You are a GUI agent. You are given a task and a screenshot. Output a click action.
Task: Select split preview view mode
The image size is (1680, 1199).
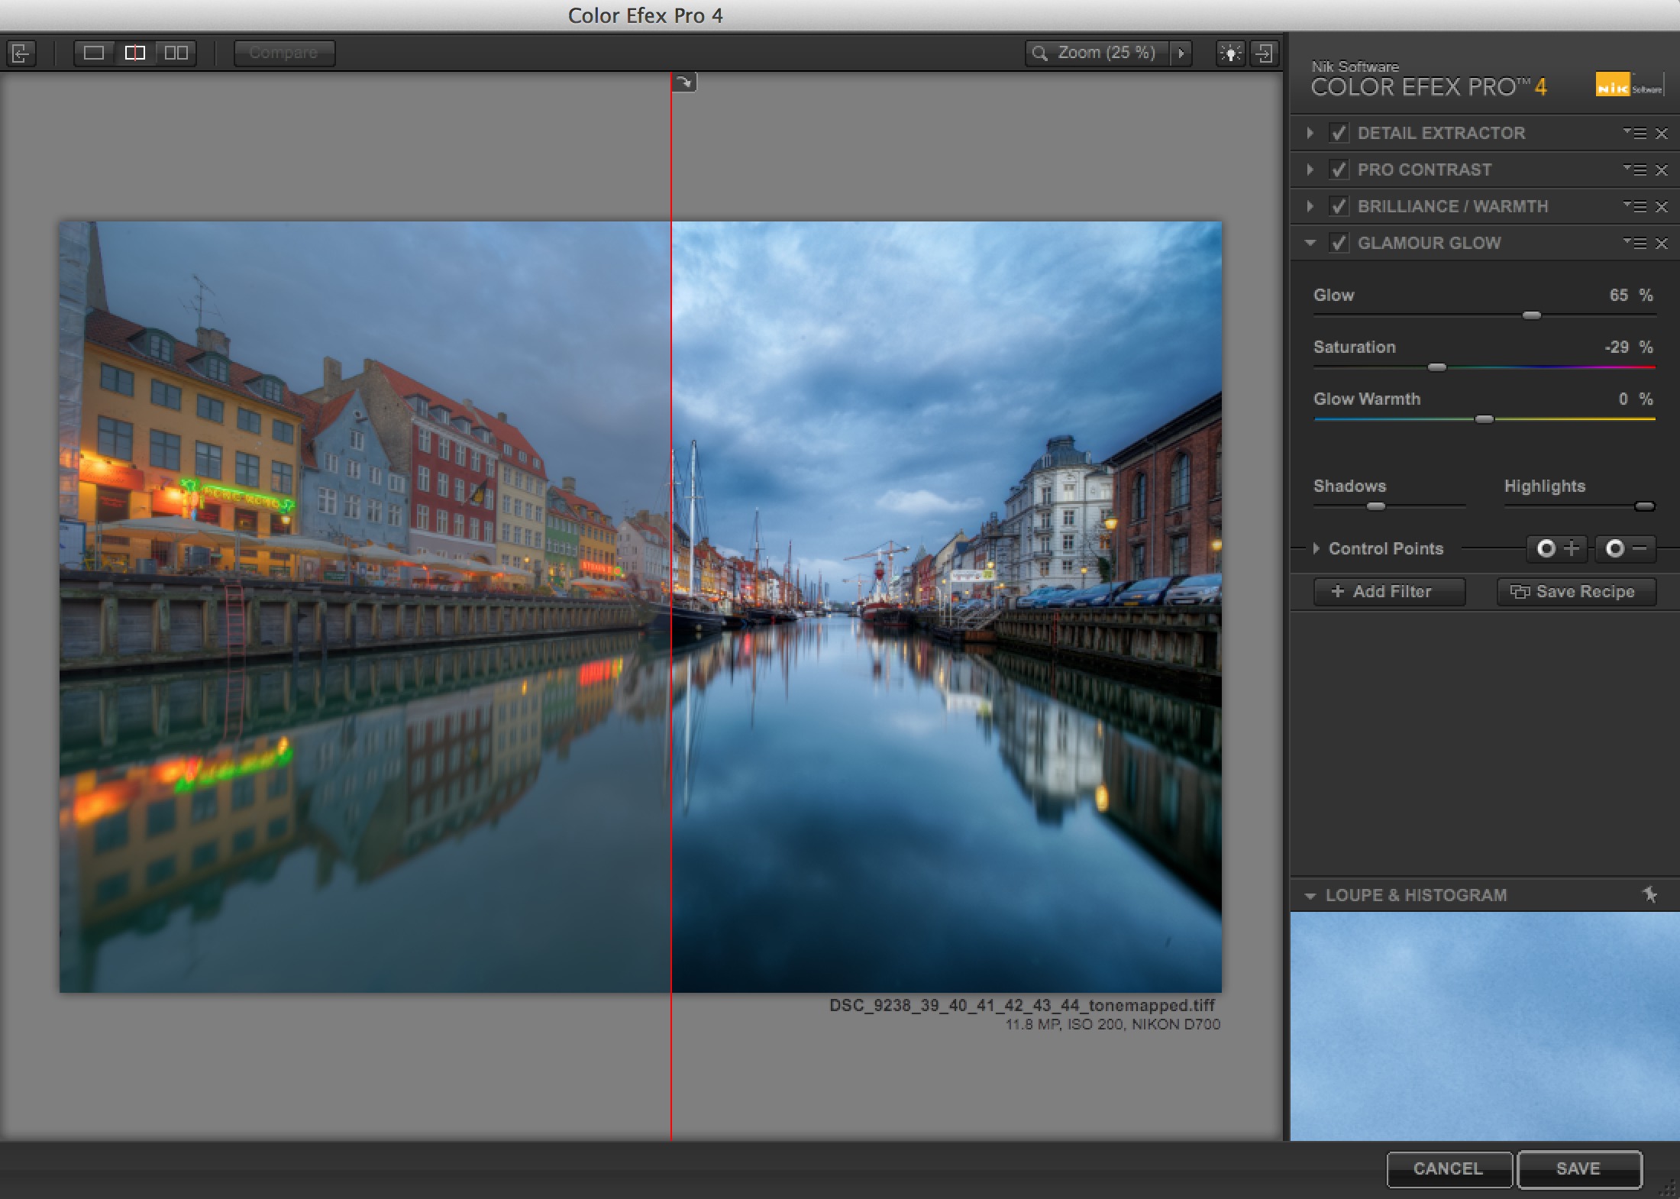pyautogui.click(x=135, y=53)
